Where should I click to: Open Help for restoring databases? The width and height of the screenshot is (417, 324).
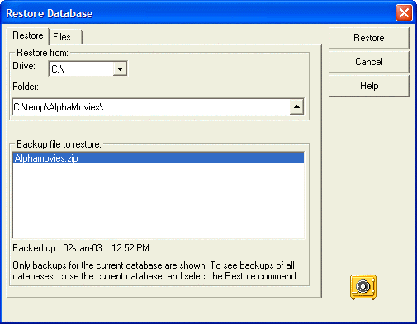tap(369, 86)
